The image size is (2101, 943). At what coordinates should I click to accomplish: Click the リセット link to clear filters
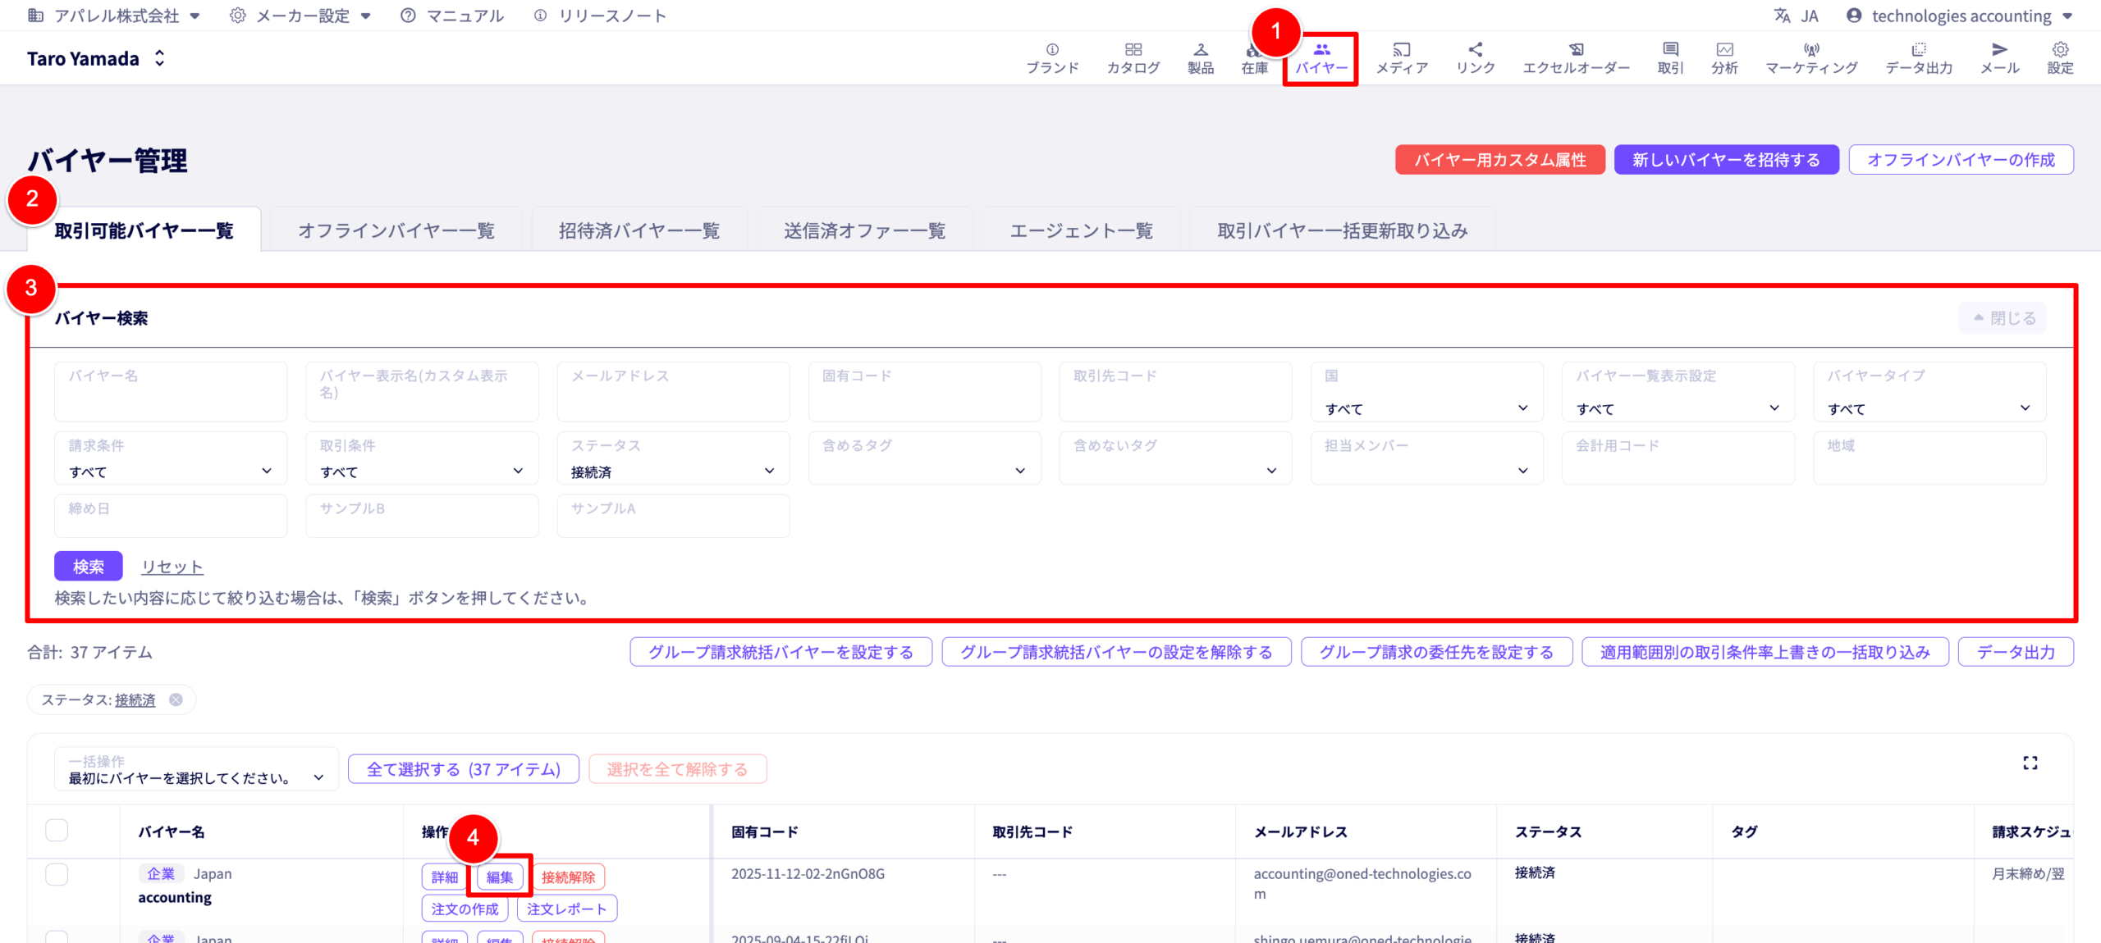pyautogui.click(x=172, y=566)
